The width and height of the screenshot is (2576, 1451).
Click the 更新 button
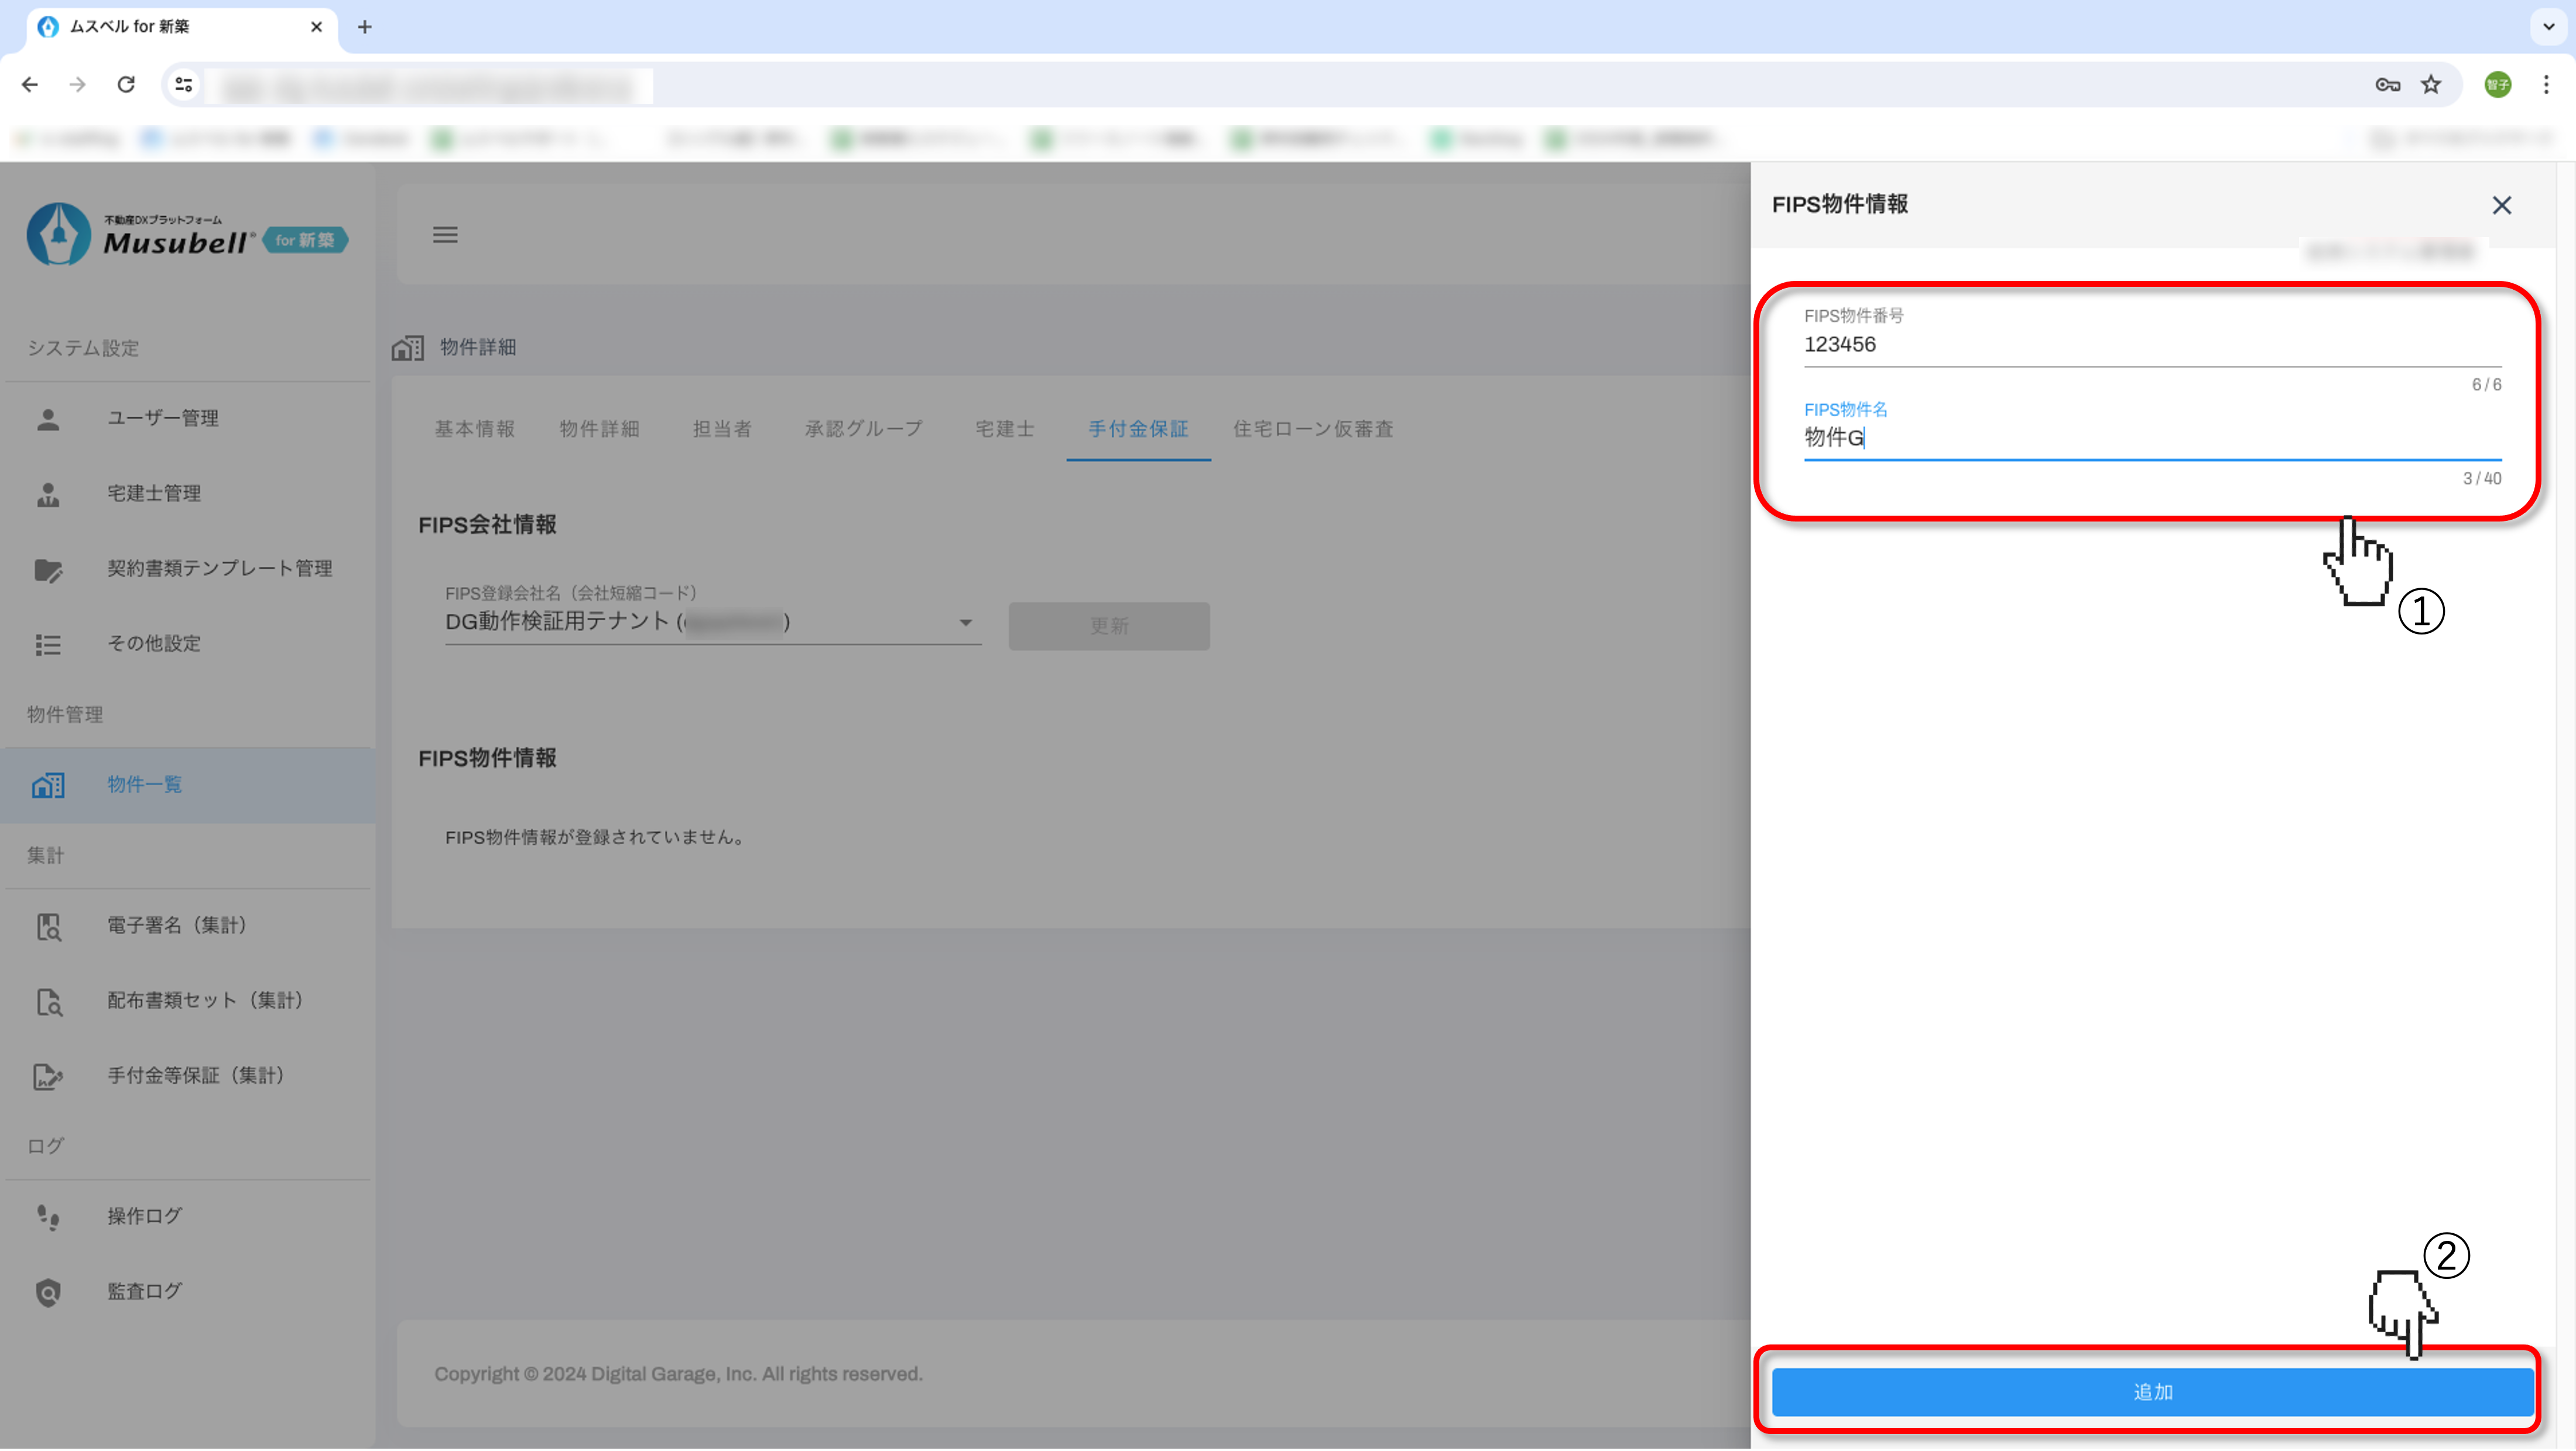coord(1108,626)
